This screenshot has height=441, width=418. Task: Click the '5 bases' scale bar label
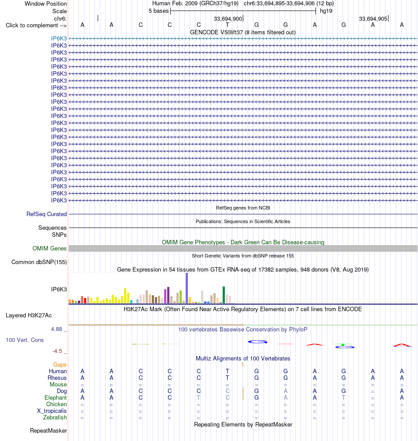pos(158,11)
